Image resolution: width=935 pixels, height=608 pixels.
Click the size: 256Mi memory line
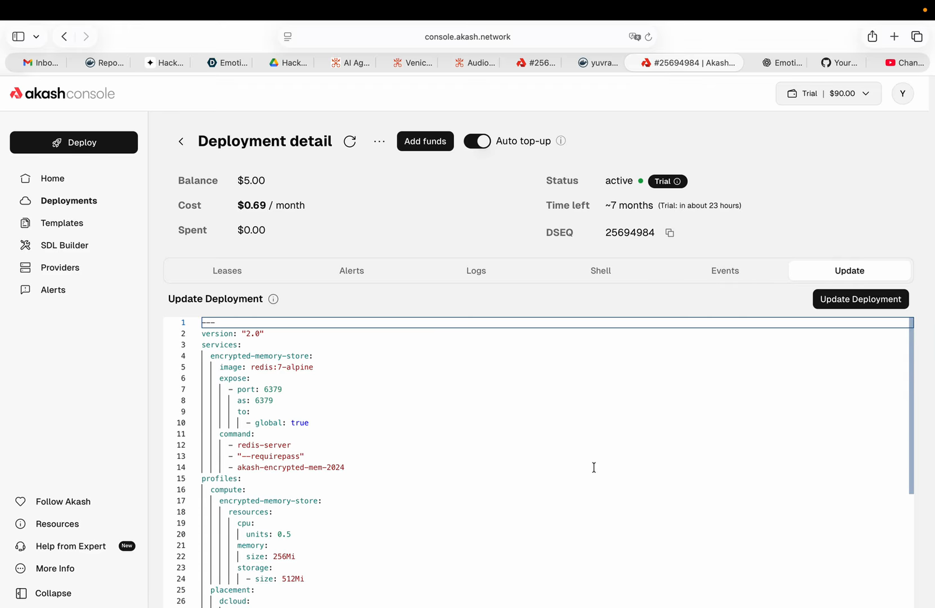271,557
